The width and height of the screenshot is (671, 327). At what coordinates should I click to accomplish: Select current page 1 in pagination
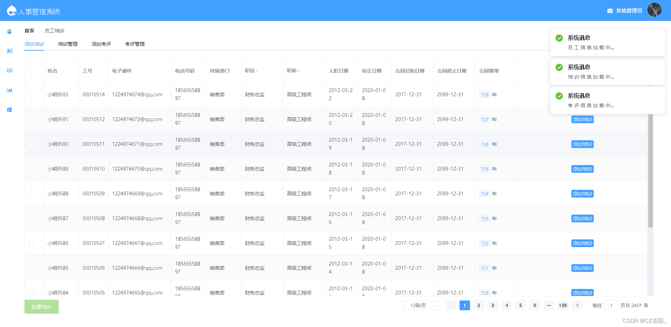click(x=465, y=305)
